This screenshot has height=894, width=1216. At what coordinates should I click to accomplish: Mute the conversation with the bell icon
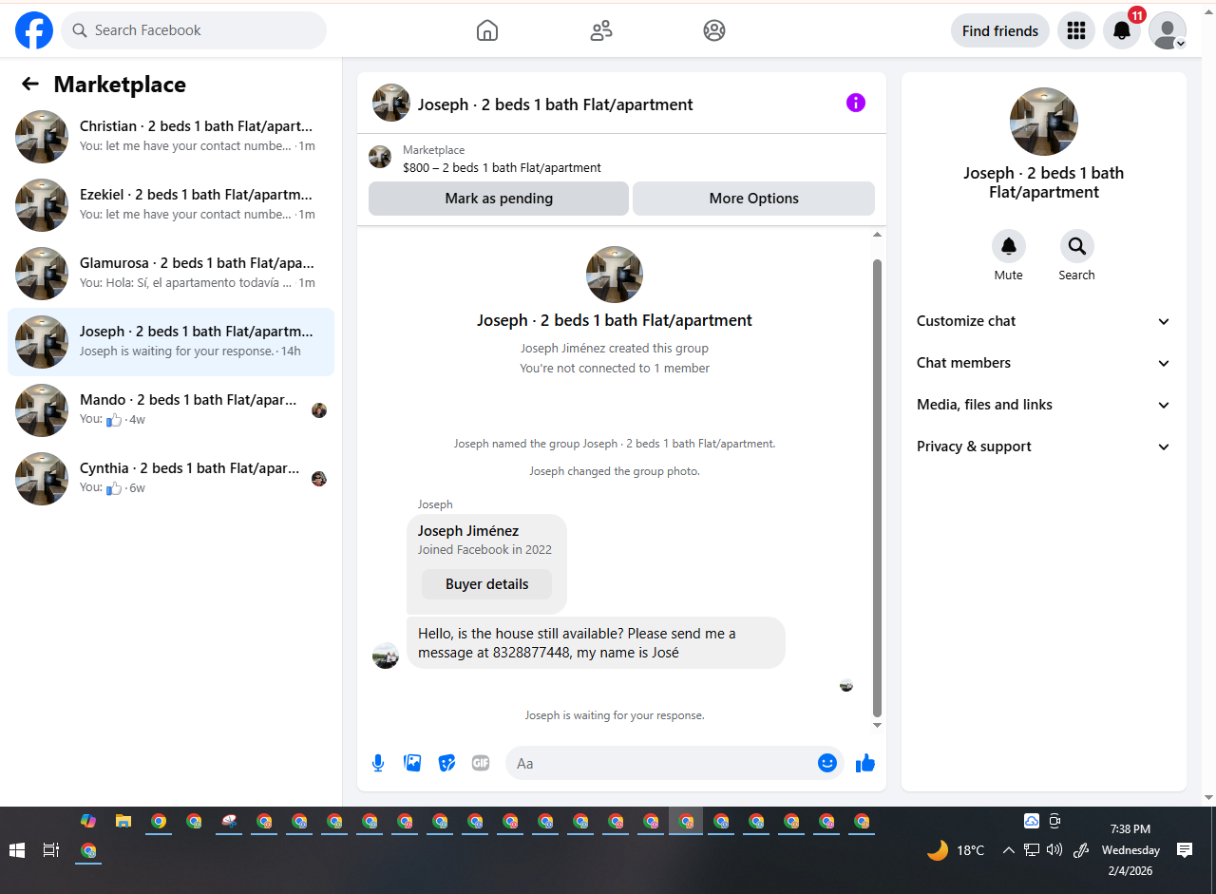(1009, 246)
